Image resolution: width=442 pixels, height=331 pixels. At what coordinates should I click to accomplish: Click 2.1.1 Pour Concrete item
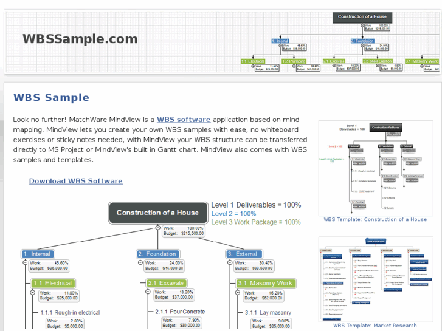pyautogui.click(x=180, y=312)
